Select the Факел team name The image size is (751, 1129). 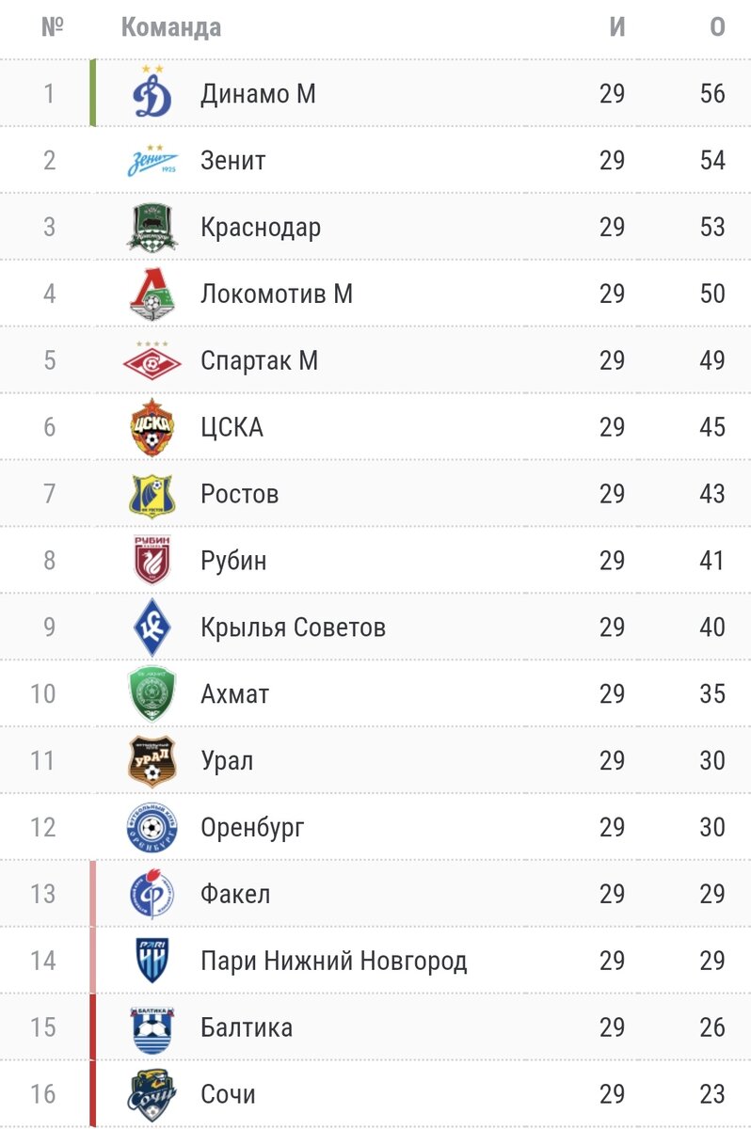[x=235, y=894]
